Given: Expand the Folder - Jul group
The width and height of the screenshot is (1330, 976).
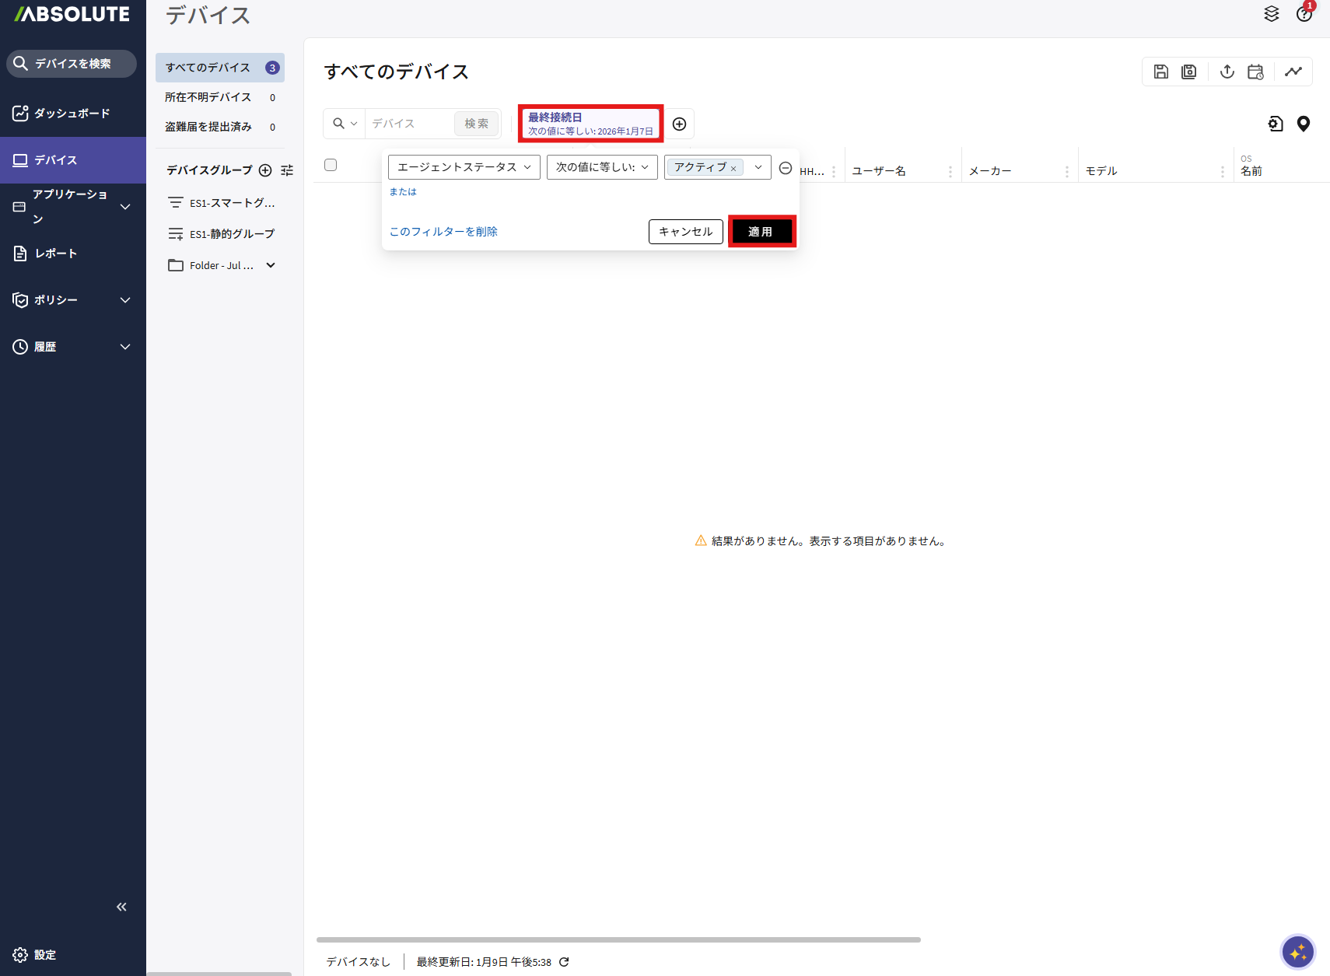Looking at the screenshot, I should click(271, 265).
